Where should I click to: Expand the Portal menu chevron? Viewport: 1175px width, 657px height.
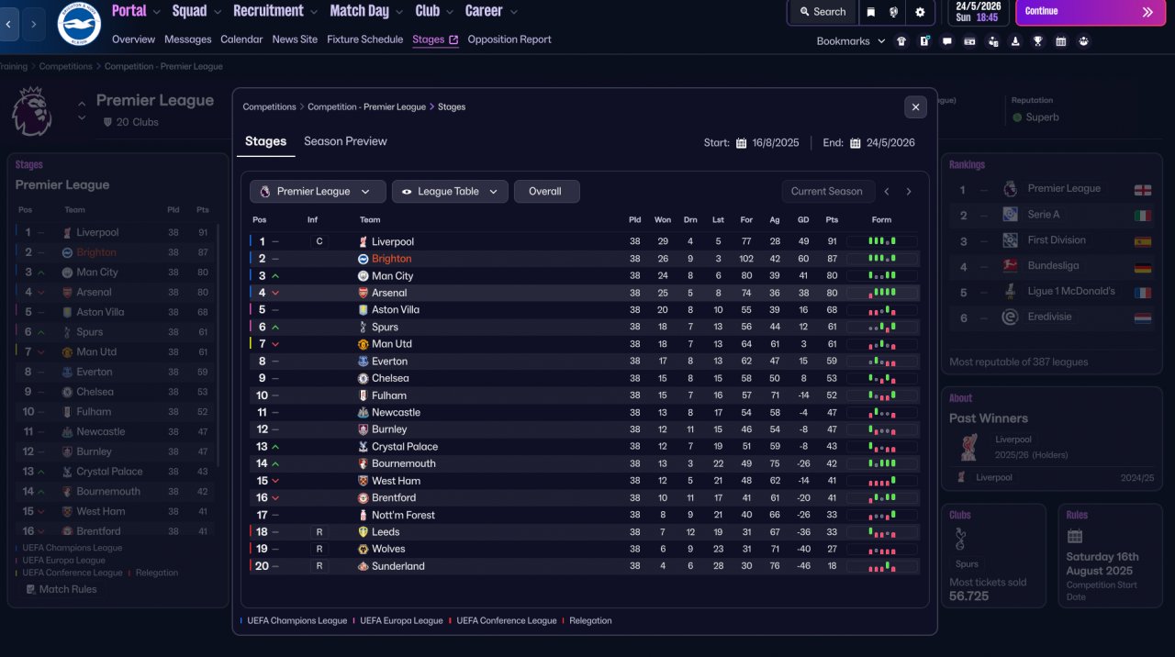tap(156, 12)
